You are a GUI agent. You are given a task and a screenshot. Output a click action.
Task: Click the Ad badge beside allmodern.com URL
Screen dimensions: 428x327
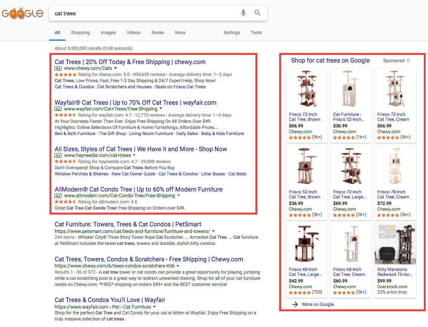tap(58, 196)
